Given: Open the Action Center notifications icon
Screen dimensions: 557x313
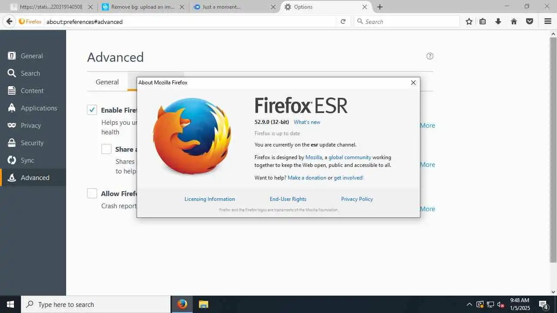Looking at the screenshot, I should 543,304.
